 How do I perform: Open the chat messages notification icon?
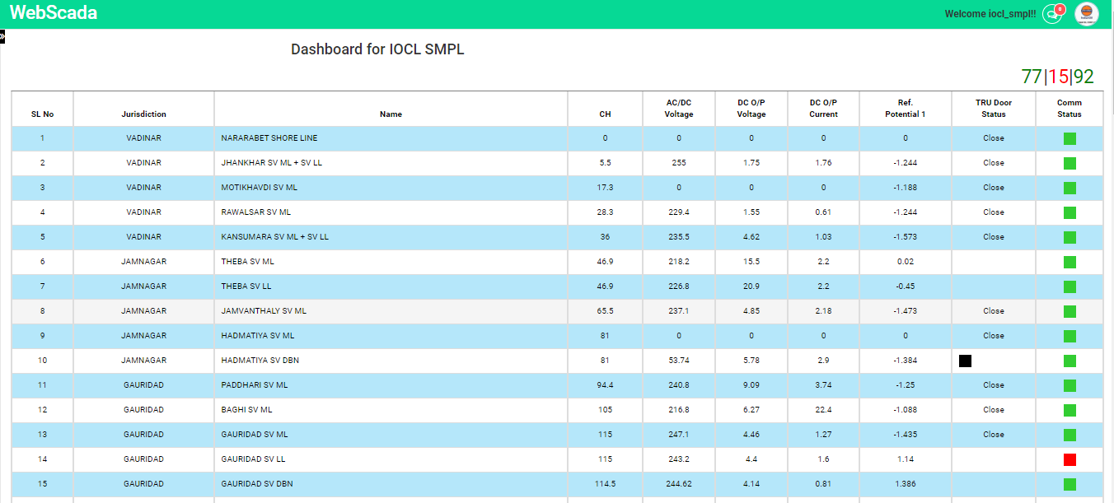[1051, 14]
